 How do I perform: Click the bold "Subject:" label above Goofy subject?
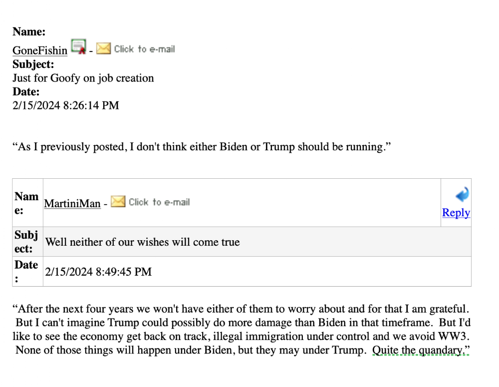coord(33,64)
